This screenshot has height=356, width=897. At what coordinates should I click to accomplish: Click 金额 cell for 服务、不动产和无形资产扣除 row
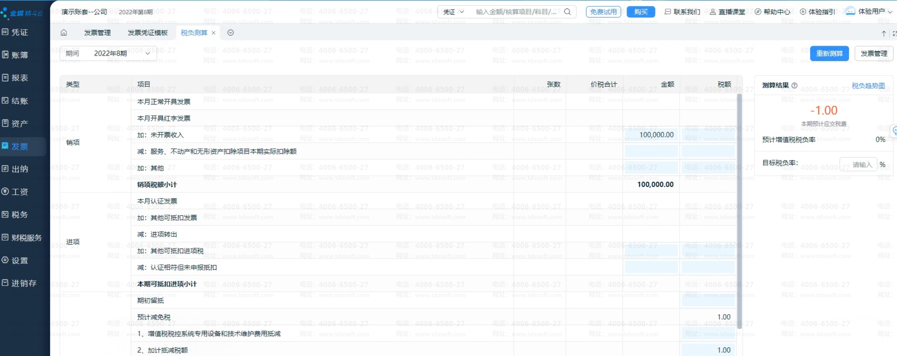click(651, 152)
